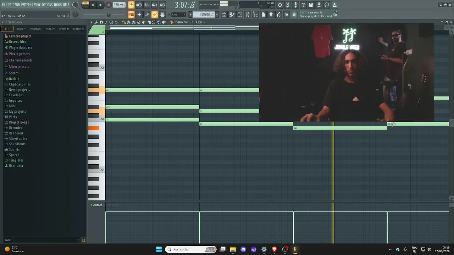This screenshot has height=255, width=454.
Task: Open the Line snap dropdown
Action: [179, 15]
